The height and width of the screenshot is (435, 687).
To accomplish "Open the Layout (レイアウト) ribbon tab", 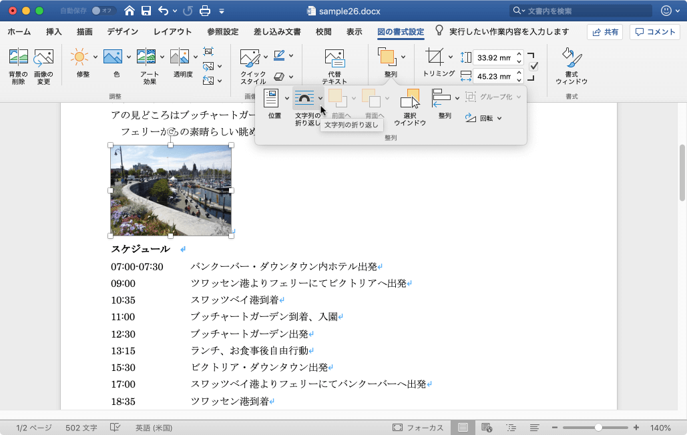I will (172, 32).
